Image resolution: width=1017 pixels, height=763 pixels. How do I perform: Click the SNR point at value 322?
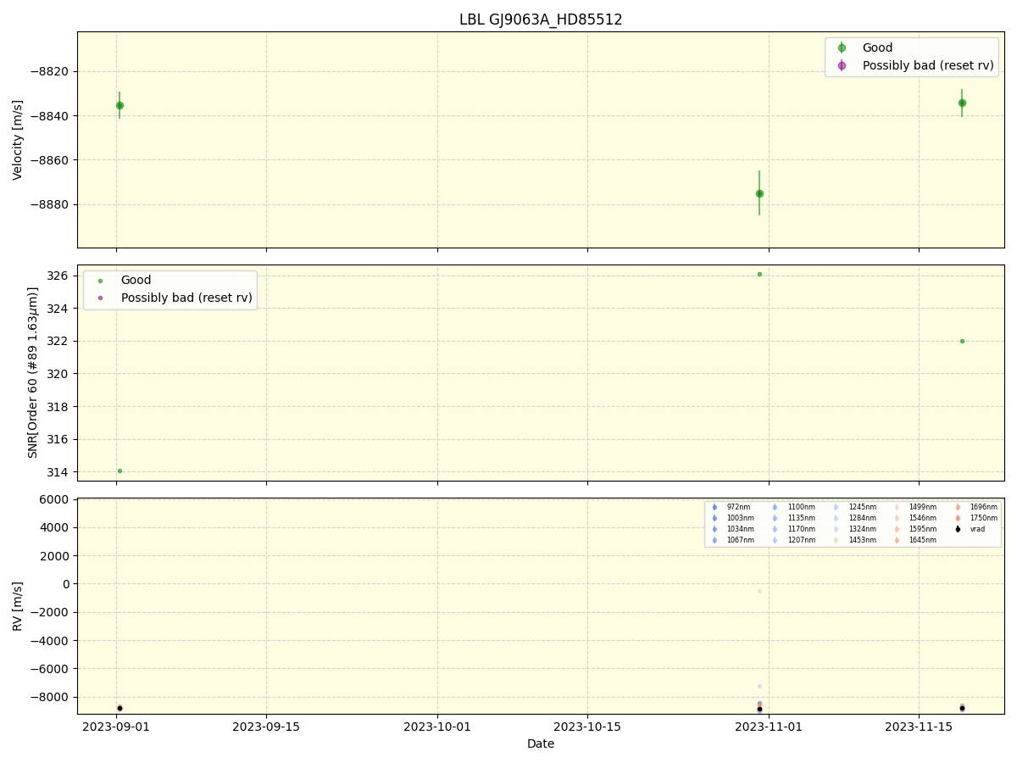[962, 341]
